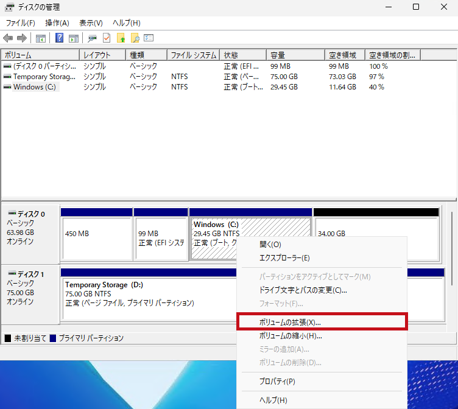Click the ディスク 0 disk label panel
This screenshot has width=458, height=409.
(x=30, y=234)
